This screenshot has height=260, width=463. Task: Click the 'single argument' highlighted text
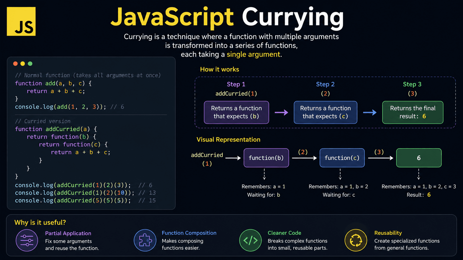[253, 54]
